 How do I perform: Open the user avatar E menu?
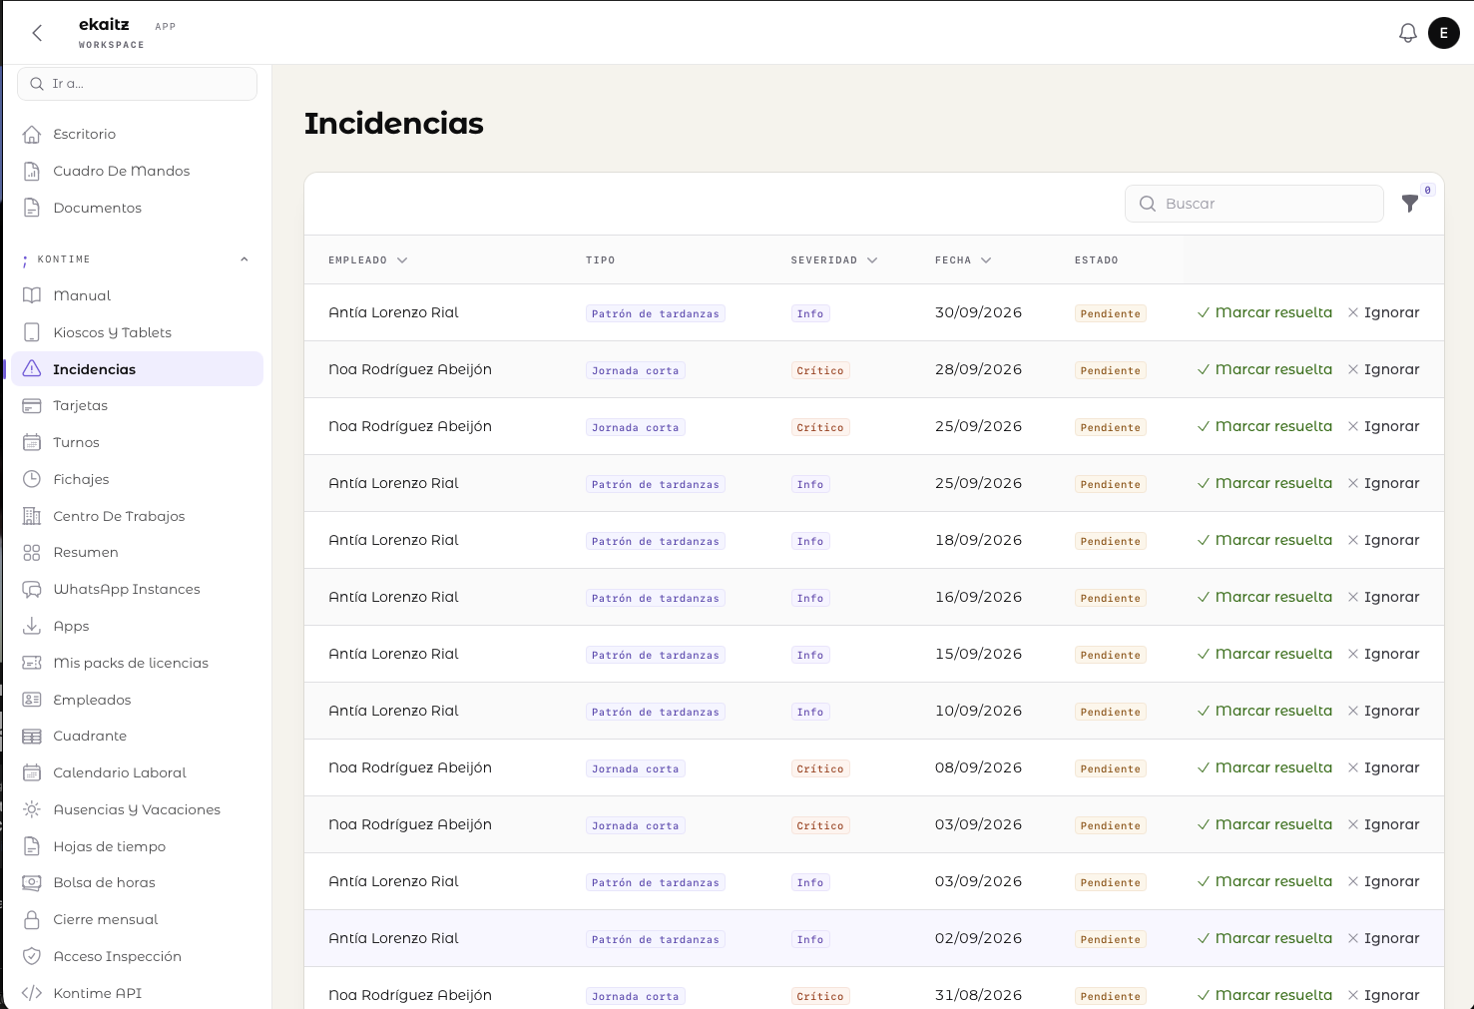coord(1444,33)
